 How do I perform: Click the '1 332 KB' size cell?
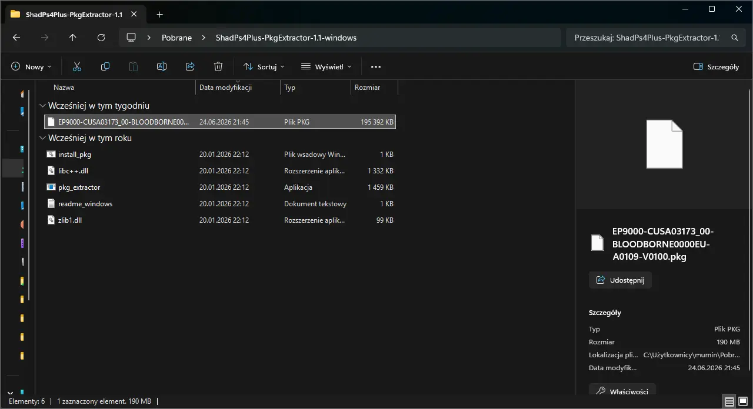click(x=380, y=171)
